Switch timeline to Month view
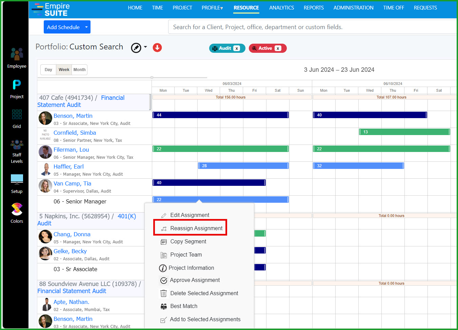This screenshot has width=458, height=330. [x=79, y=70]
